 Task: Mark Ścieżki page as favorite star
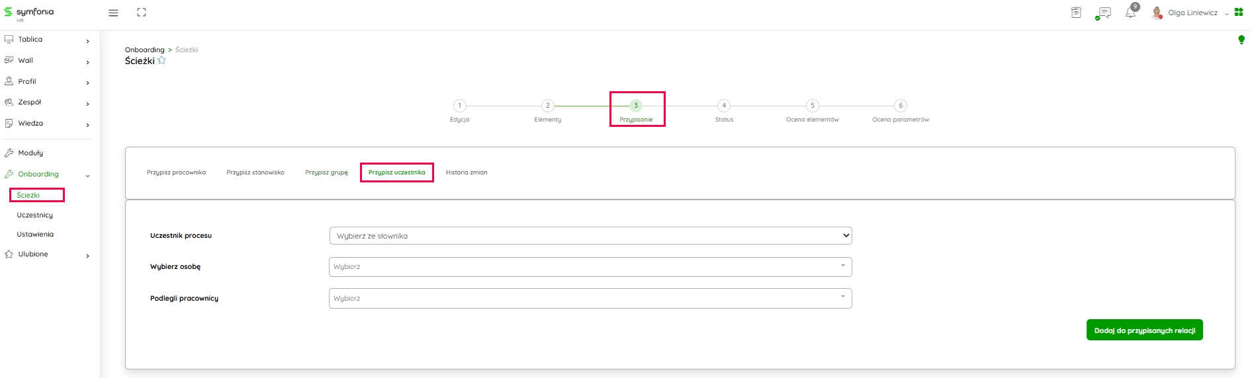161,61
